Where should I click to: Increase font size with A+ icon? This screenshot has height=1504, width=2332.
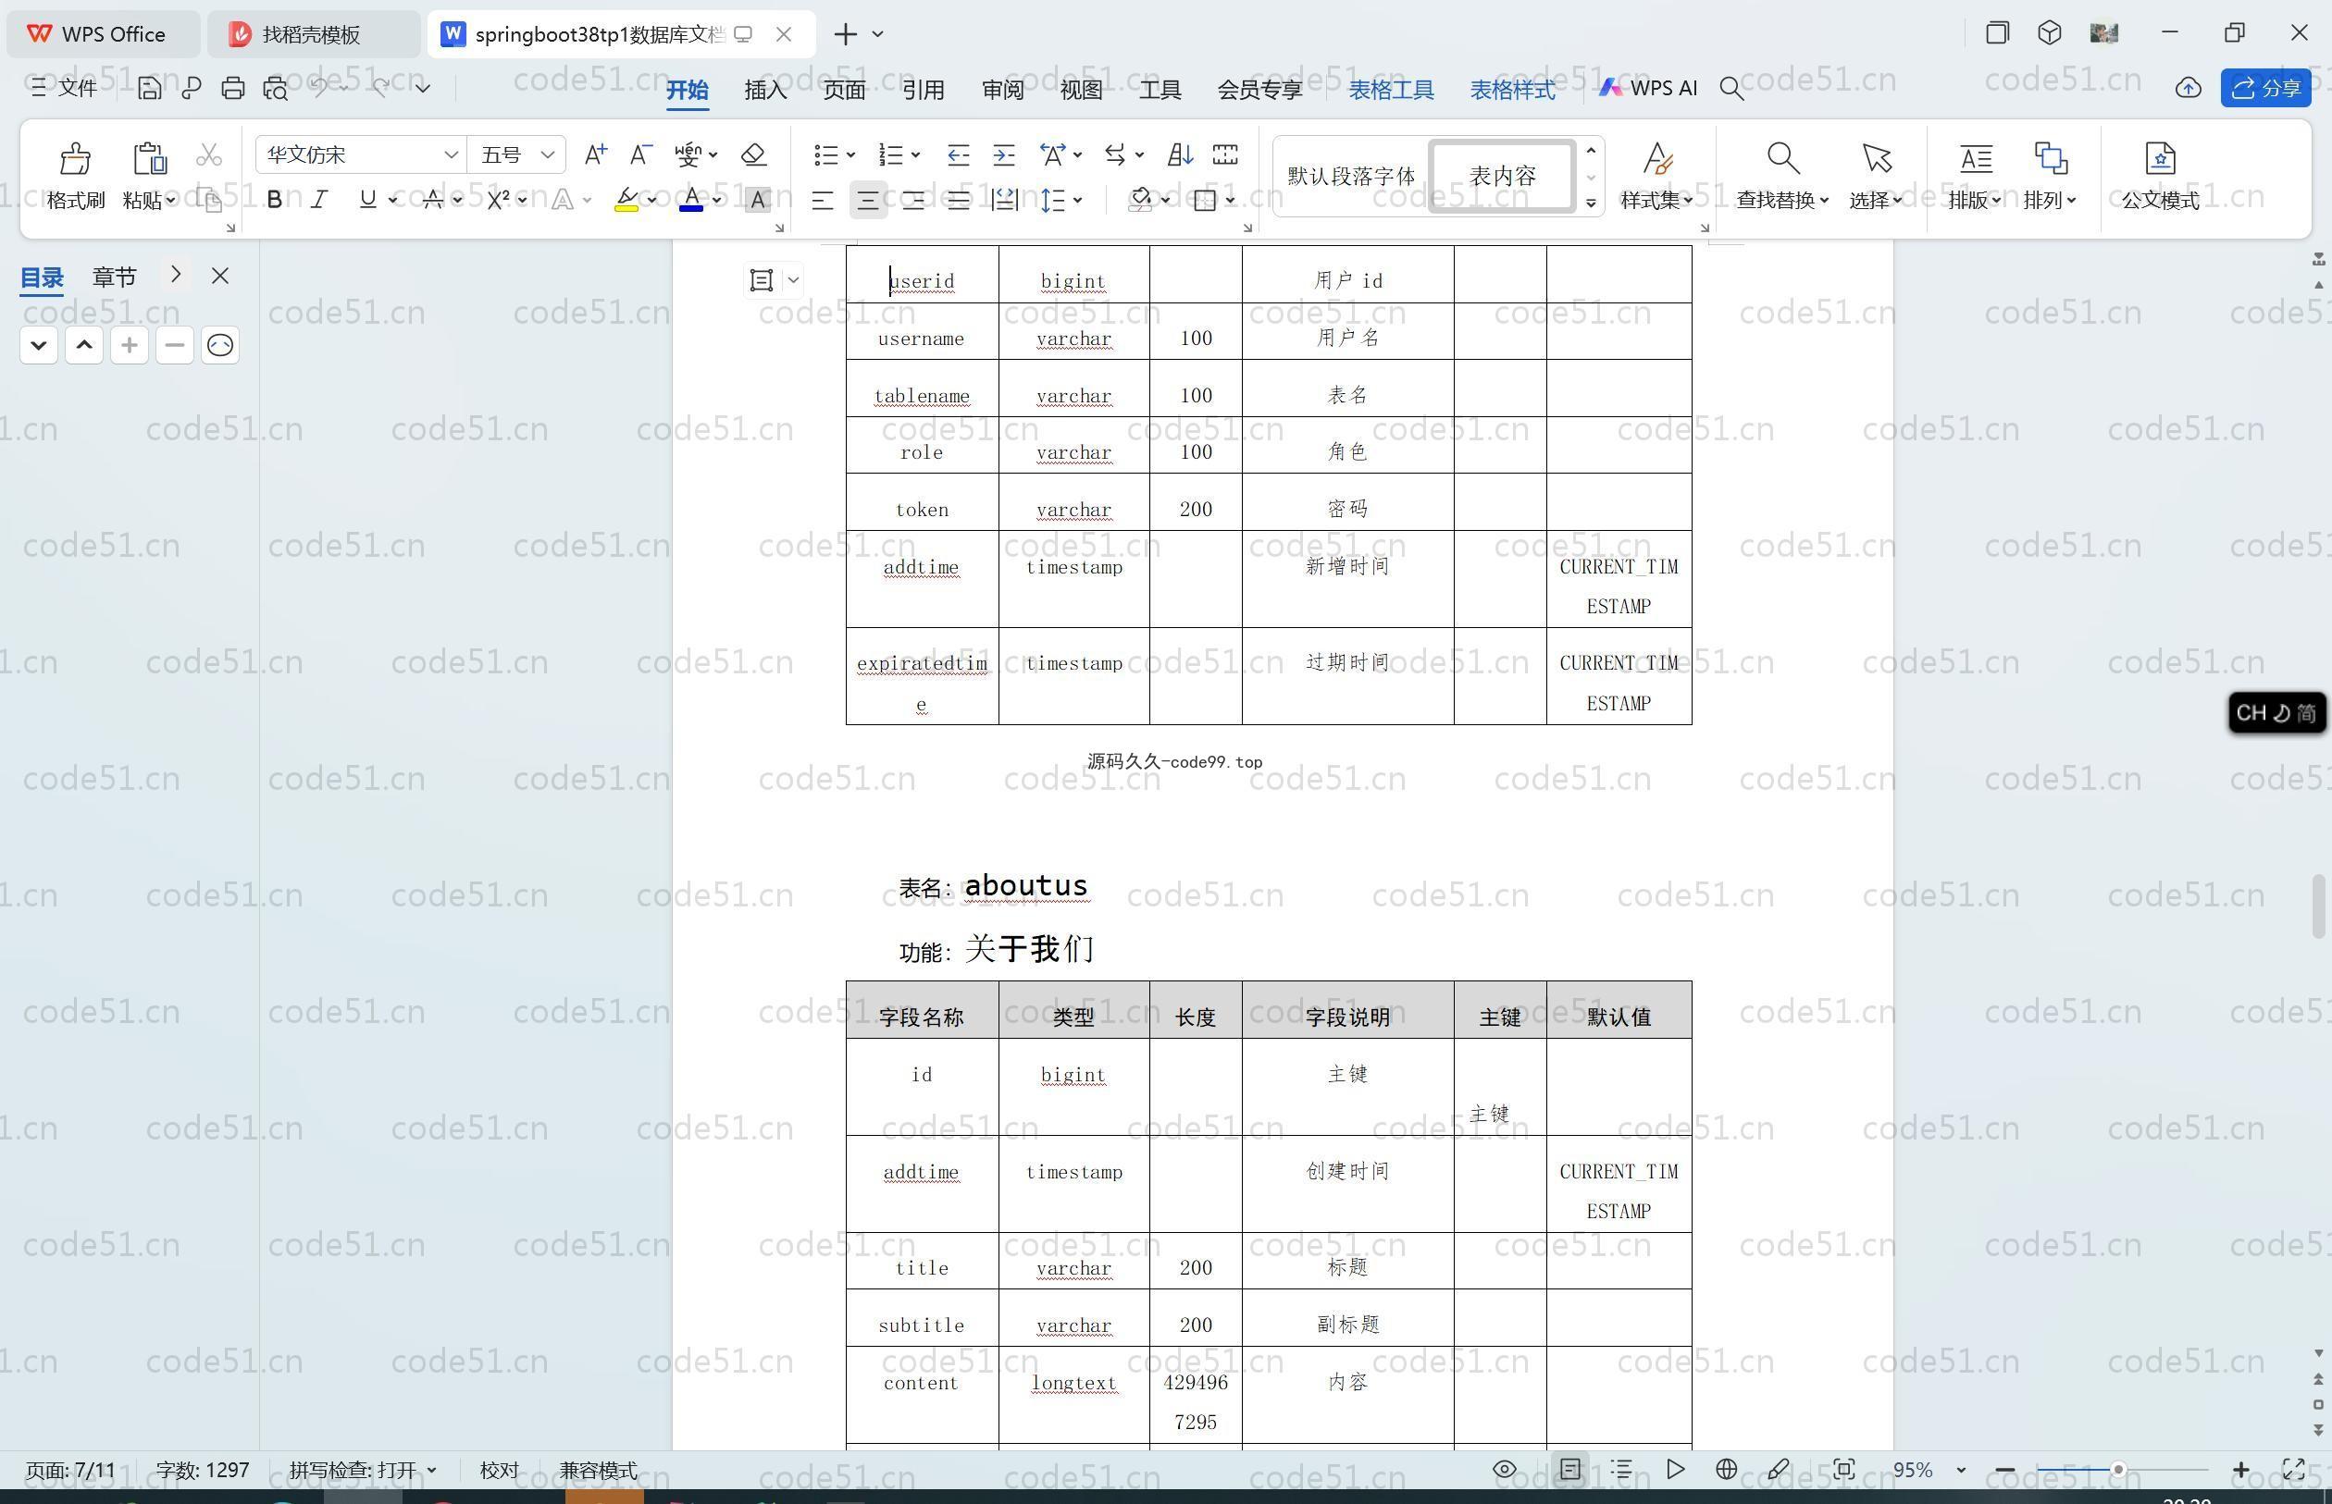[x=595, y=154]
